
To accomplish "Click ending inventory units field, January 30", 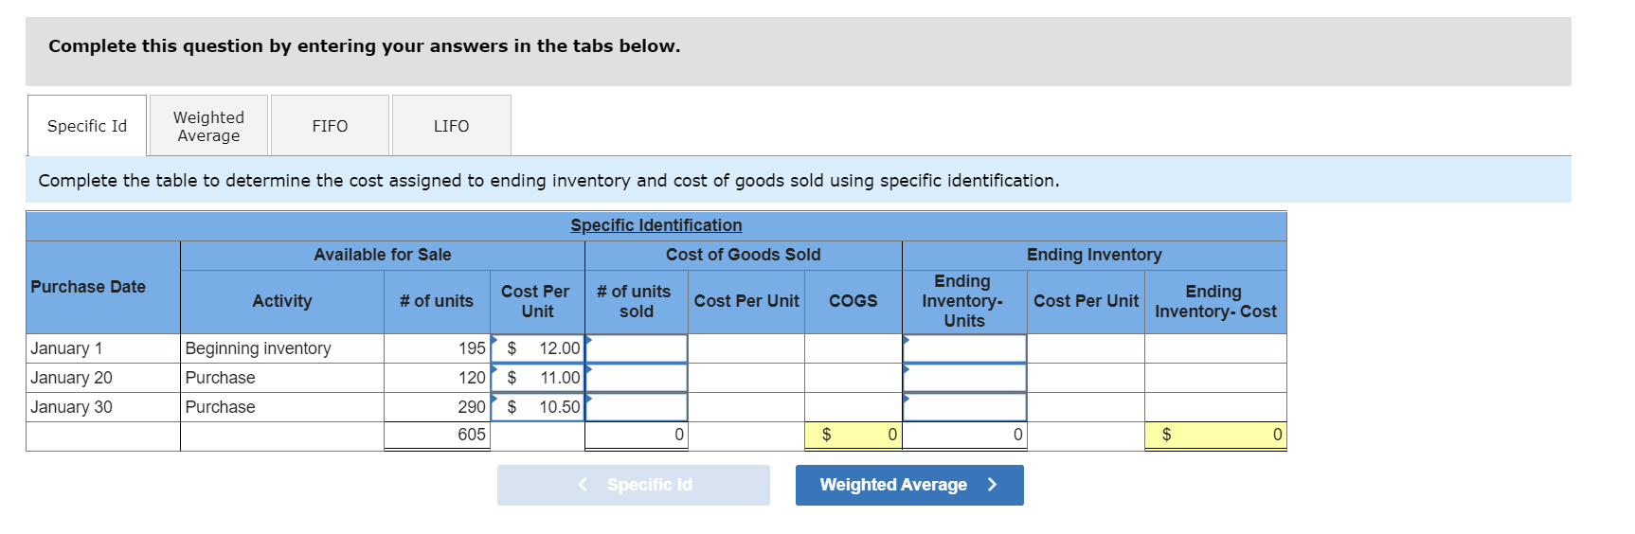I will pyautogui.click(x=964, y=407).
